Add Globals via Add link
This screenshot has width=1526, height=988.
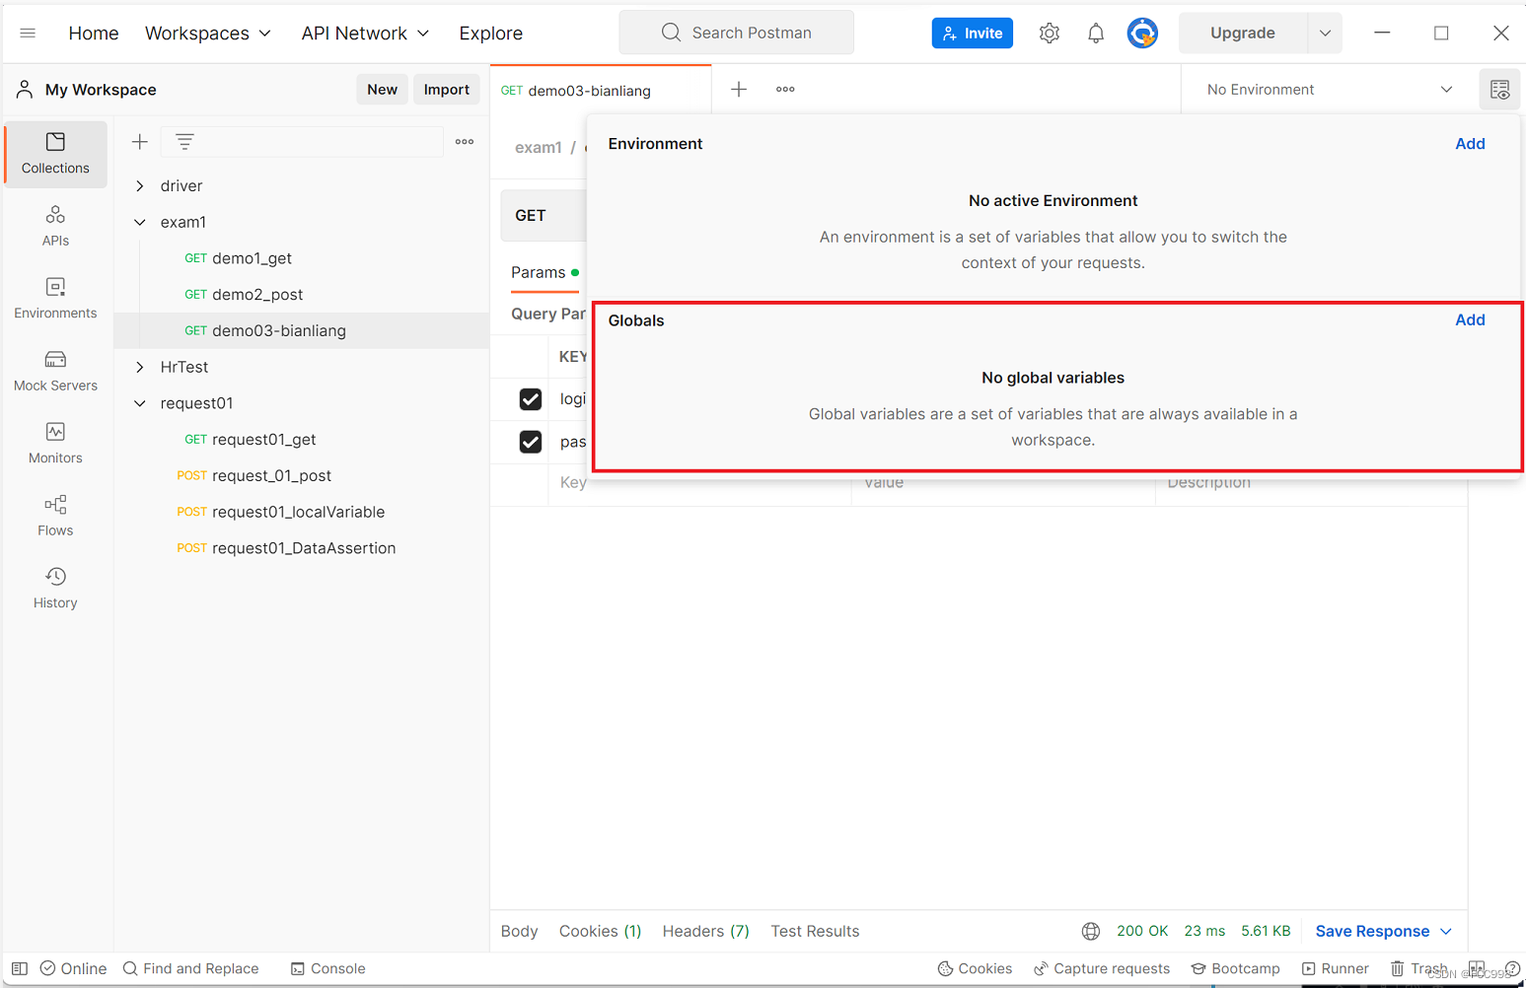coord(1470,319)
